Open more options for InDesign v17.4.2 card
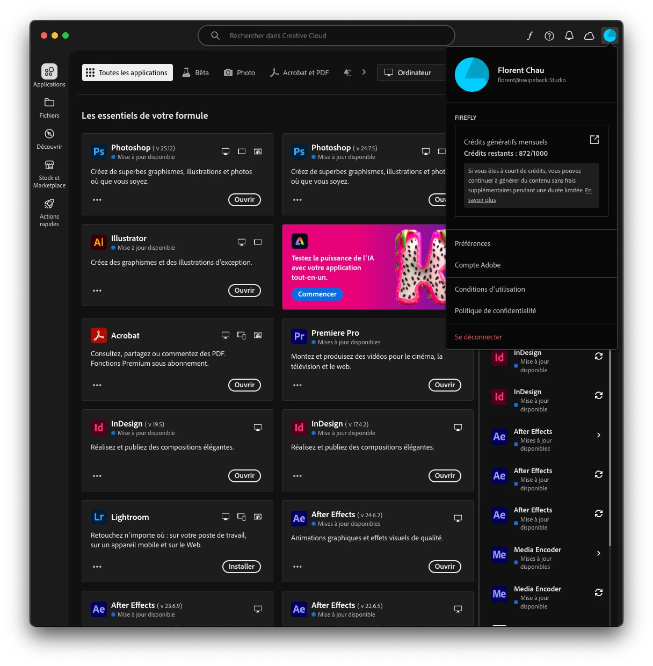The image size is (653, 666). coord(298,476)
